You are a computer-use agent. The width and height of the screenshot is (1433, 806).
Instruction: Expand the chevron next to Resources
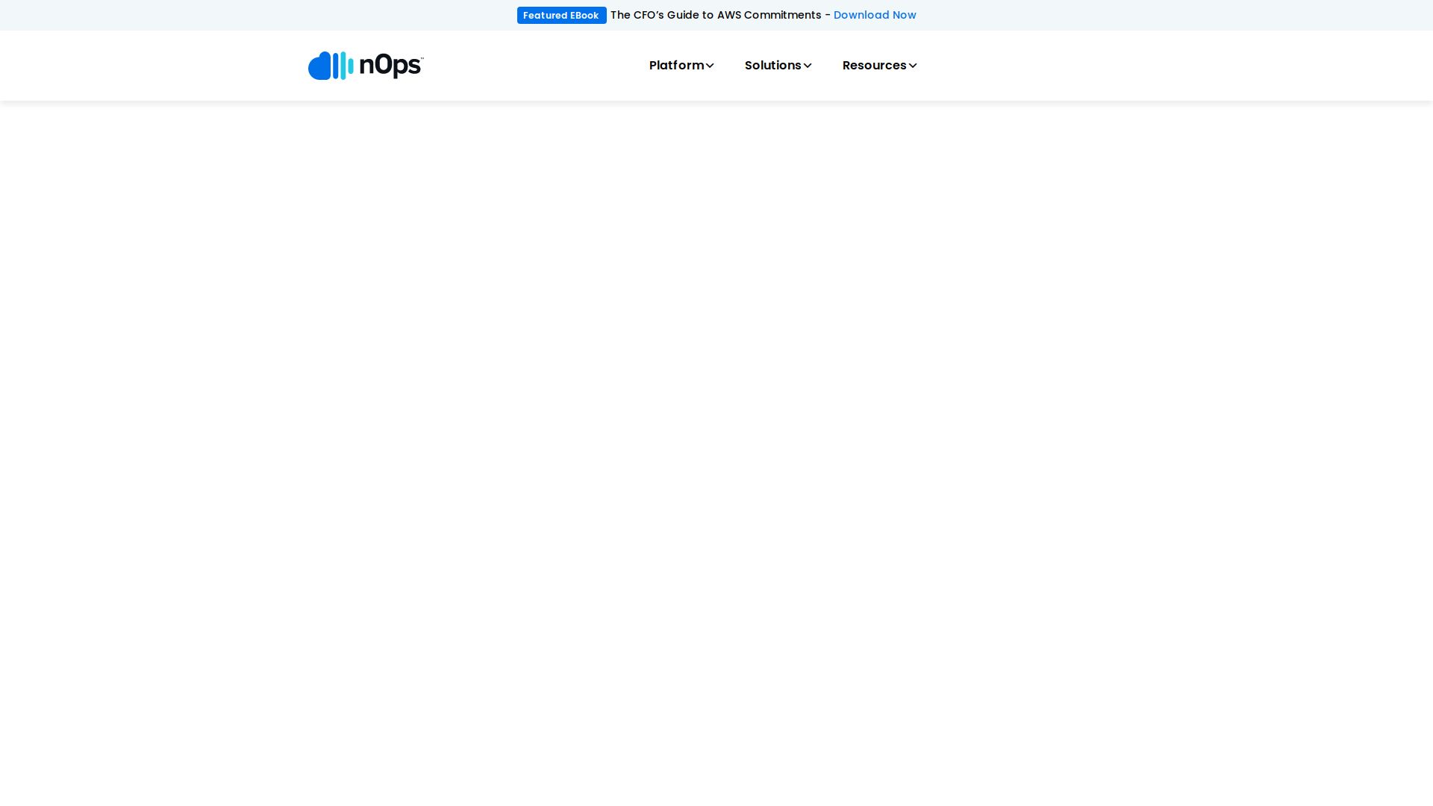pos(912,66)
